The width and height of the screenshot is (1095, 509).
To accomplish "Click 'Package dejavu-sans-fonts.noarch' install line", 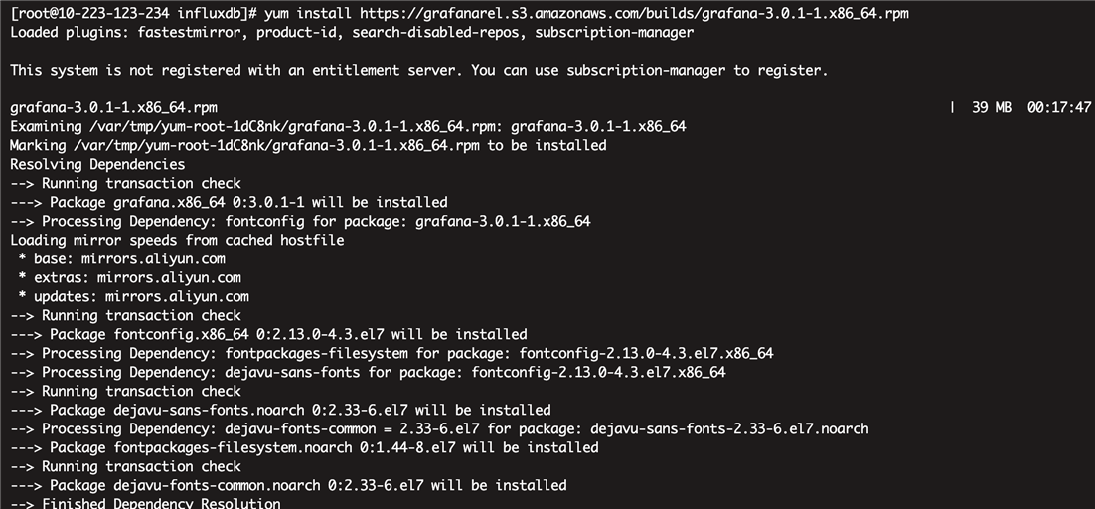I will point(281,410).
